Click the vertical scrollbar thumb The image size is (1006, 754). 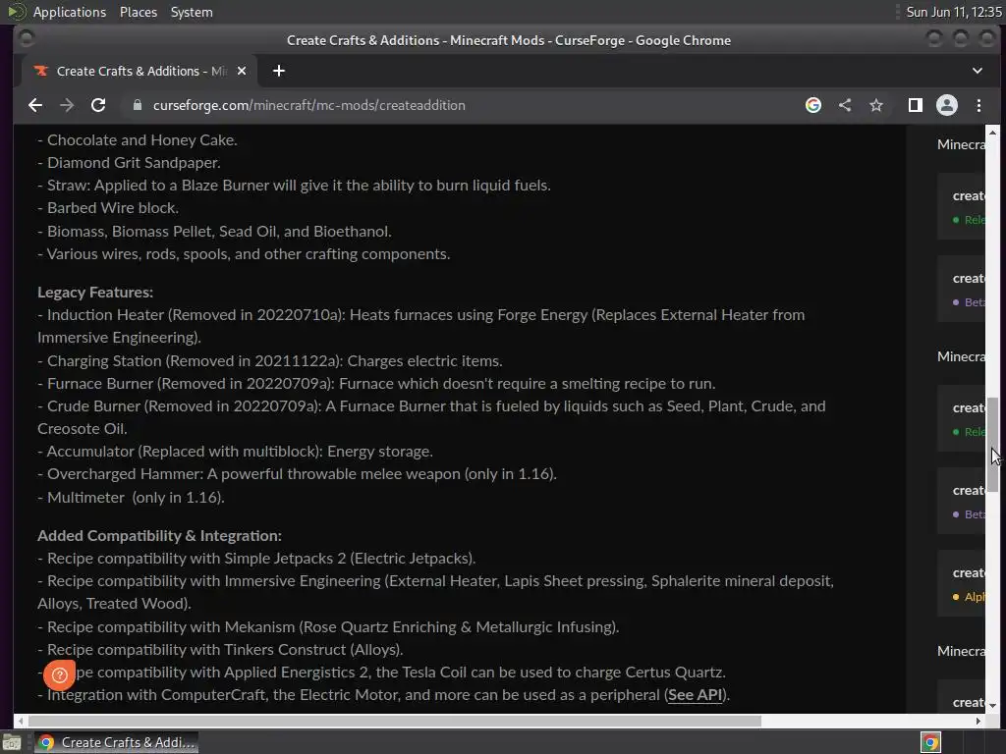point(992,445)
